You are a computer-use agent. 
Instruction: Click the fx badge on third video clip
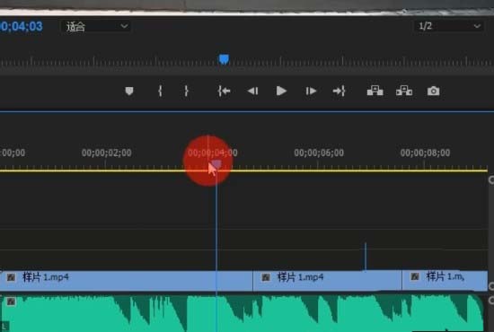[x=415, y=276]
